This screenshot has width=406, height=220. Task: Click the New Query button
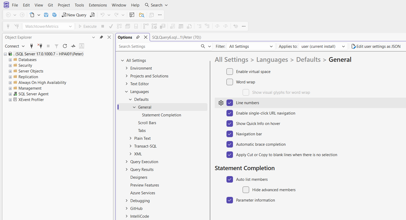[74, 15]
